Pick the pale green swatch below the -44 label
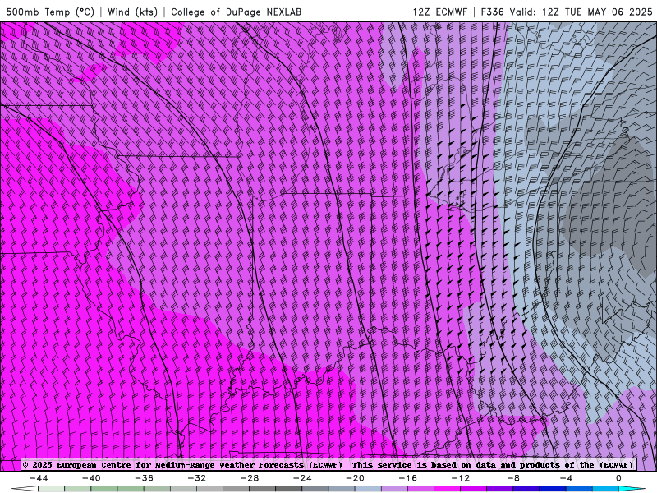657x493 pixels. (x=51, y=489)
